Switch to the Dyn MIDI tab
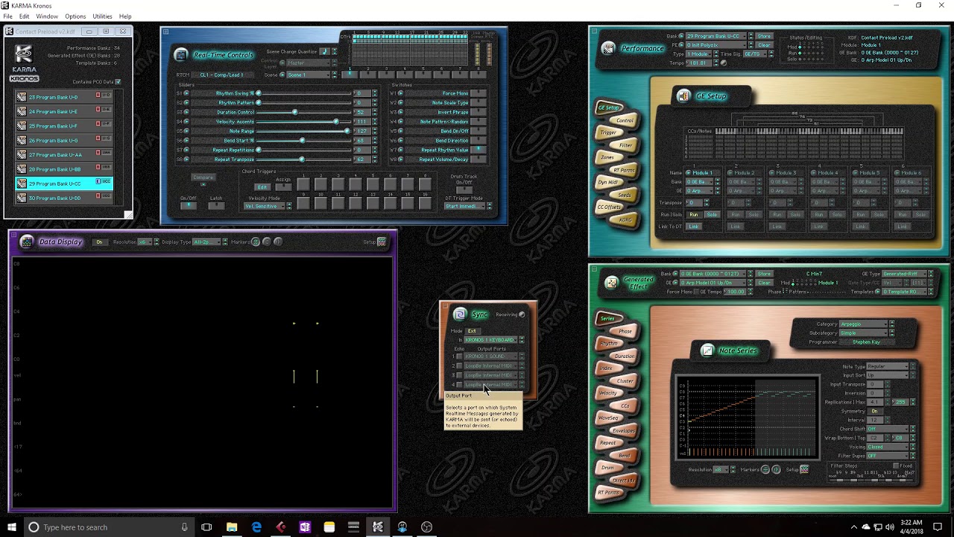 tap(609, 182)
